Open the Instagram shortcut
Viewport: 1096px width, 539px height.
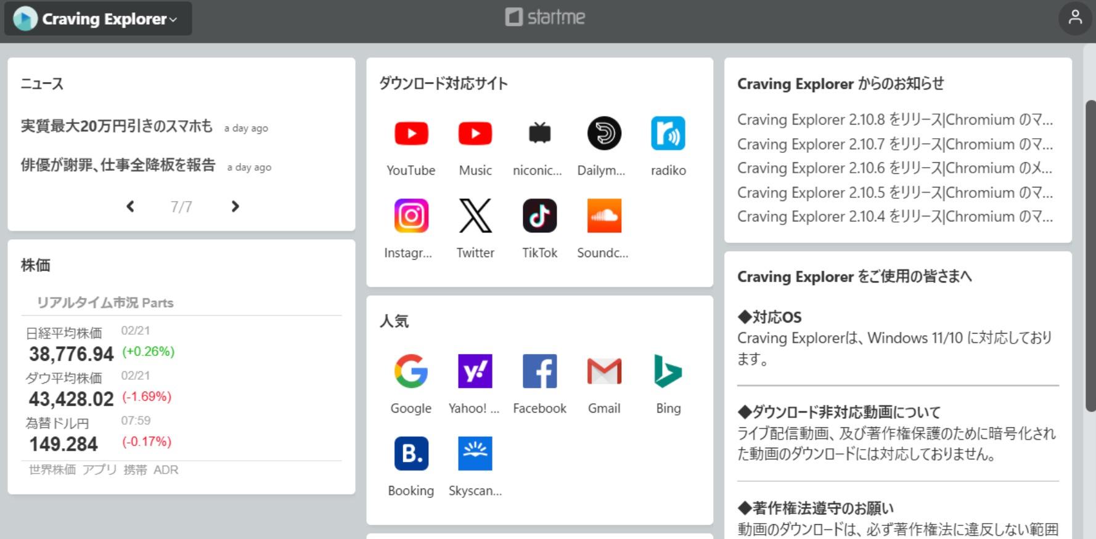[x=411, y=216]
